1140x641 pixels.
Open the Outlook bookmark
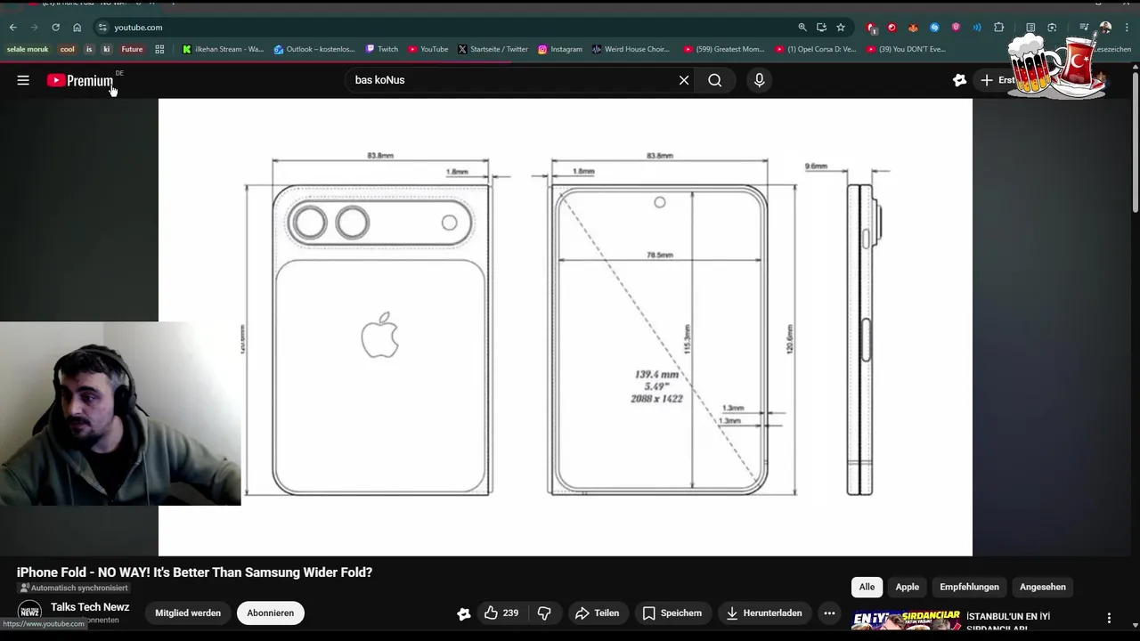click(x=314, y=49)
